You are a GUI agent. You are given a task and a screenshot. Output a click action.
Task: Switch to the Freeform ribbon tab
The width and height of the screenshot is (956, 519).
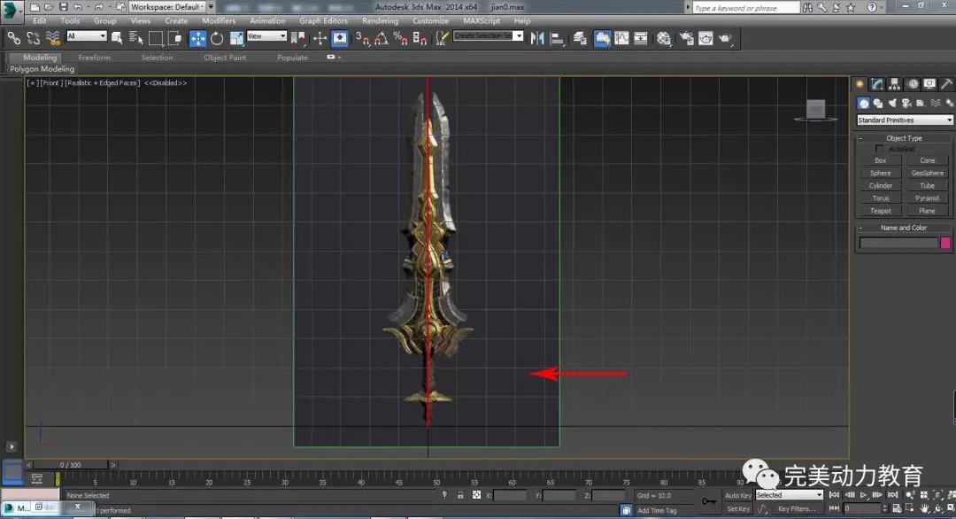[x=95, y=58]
